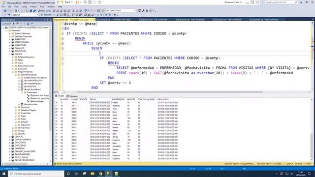The height and width of the screenshot is (177, 315).
Task: Click the New Query toolbar button
Action: (45, 11)
